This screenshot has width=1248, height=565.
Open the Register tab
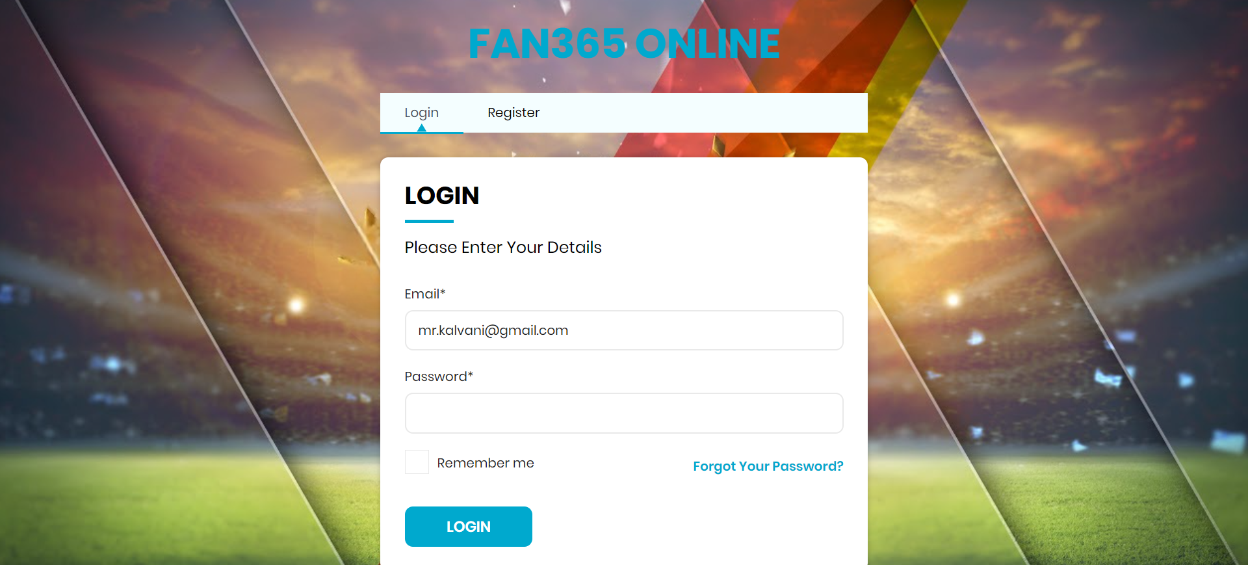coord(513,112)
